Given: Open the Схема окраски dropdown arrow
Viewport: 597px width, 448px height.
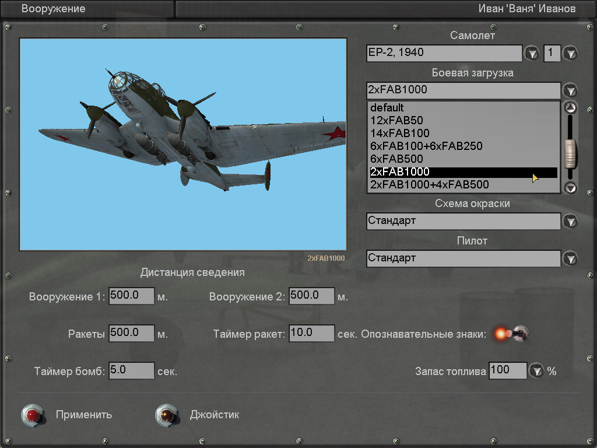Looking at the screenshot, I should coord(570,221).
